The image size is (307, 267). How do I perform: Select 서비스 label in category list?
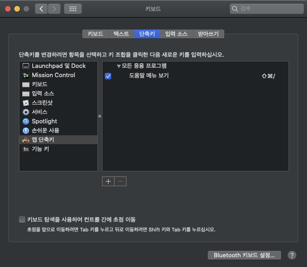click(40, 112)
